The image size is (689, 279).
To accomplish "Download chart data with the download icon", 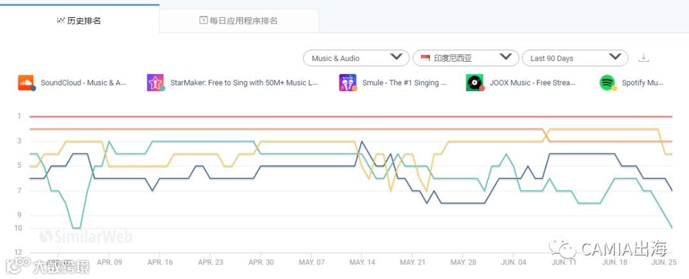I will (x=643, y=58).
